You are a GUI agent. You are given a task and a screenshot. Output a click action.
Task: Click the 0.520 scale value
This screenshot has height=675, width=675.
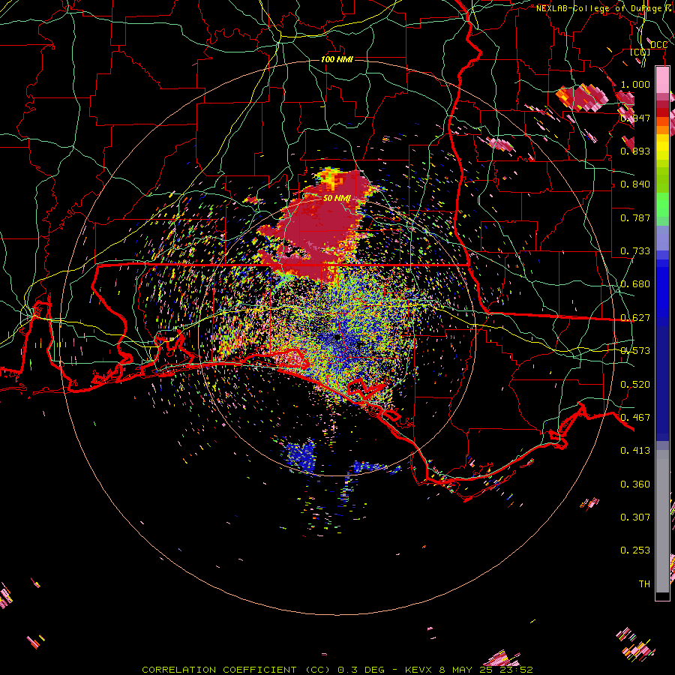(635, 384)
